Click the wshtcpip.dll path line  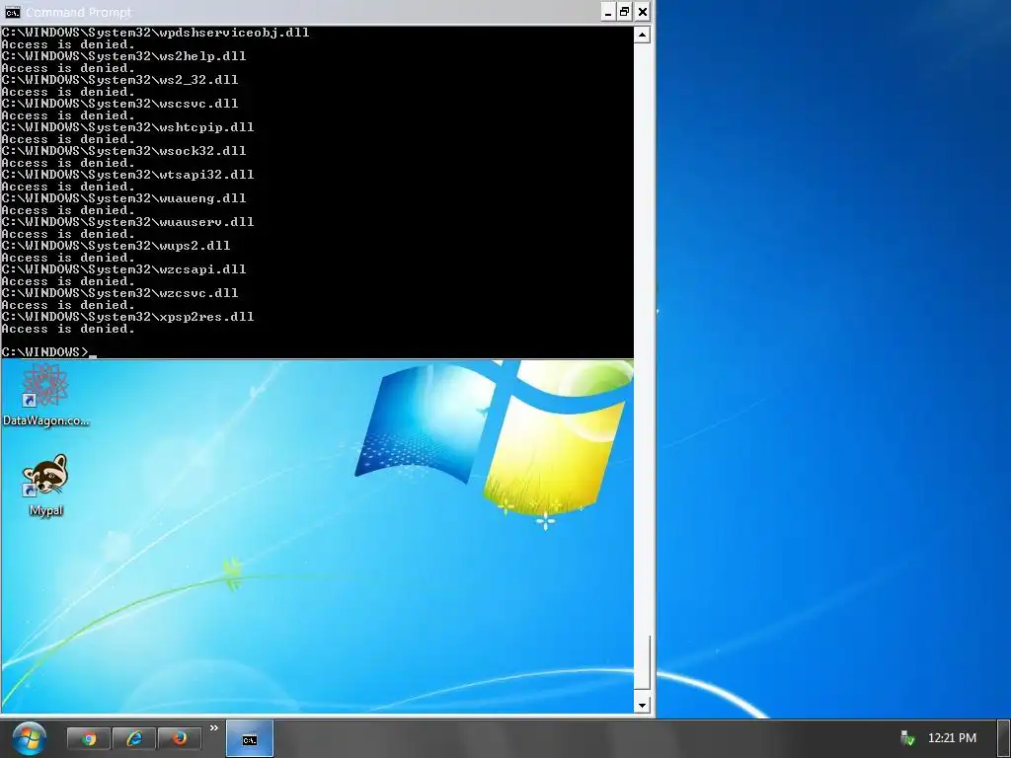[127, 127]
